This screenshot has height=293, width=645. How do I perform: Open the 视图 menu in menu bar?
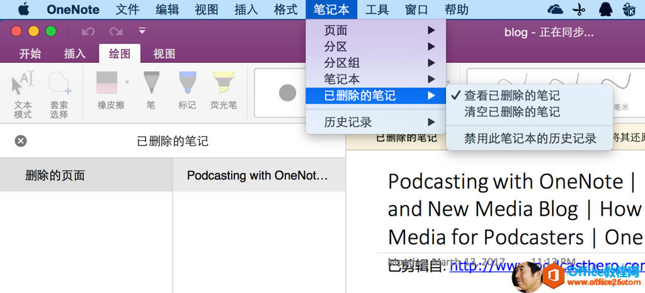point(207,9)
